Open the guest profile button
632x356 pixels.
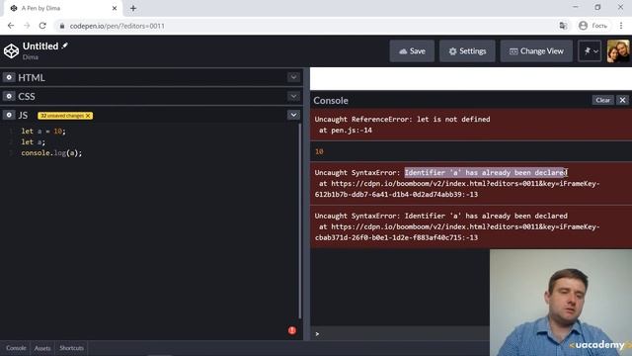[592, 26]
